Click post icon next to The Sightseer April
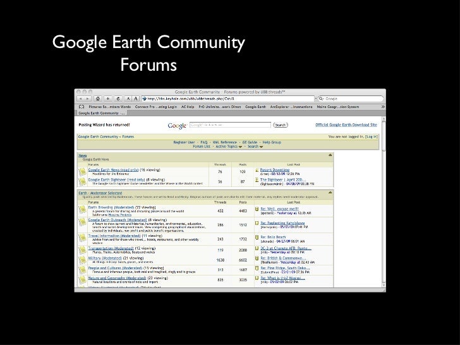Viewport: 460px width, 345px height. [x=257, y=180]
